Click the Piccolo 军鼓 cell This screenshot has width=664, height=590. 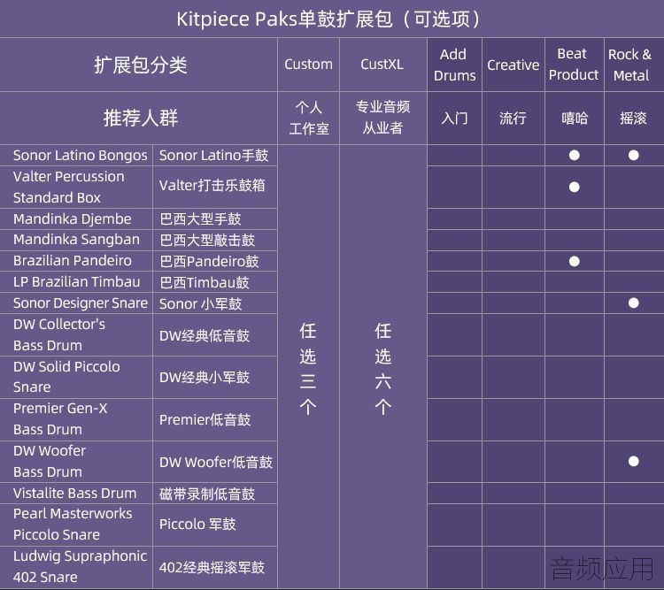point(214,525)
